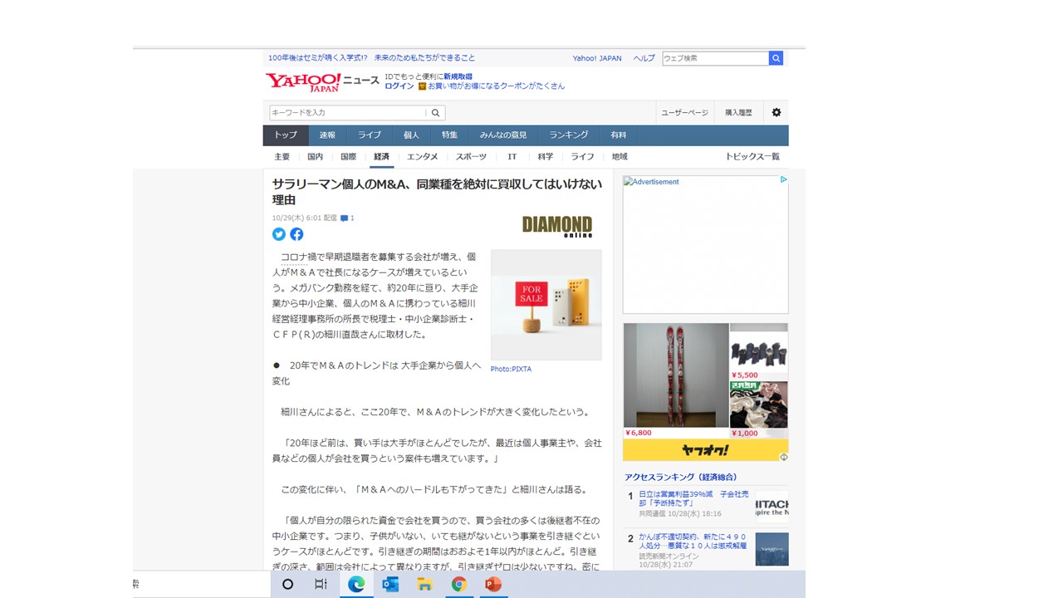
Task: Open PowerPoint from taskbar
Action: (493, 584)
